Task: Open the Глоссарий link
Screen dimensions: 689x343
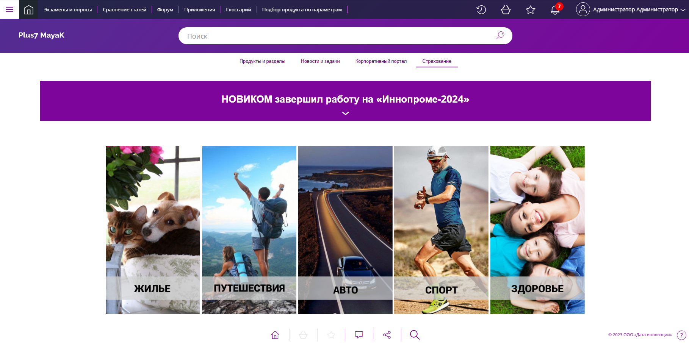Action: click(x=238, y=9)
